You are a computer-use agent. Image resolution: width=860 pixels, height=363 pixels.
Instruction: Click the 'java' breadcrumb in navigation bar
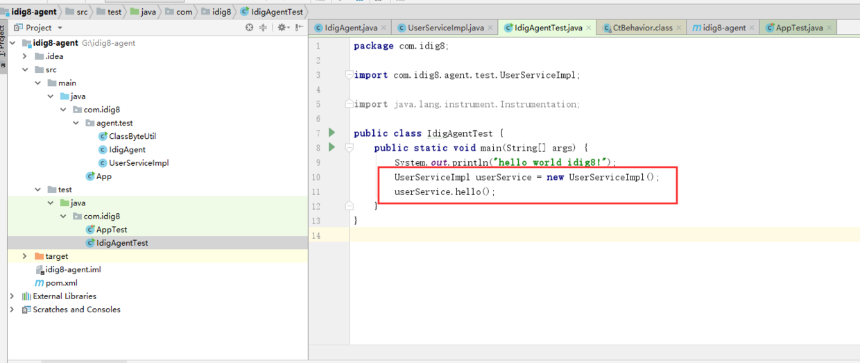tap(148, 12)
